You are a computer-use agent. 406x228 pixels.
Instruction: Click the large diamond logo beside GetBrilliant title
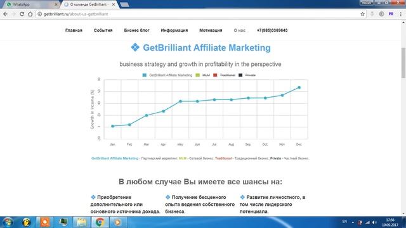point(135,47)
